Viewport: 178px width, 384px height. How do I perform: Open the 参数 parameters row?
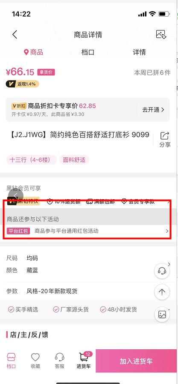pyautogui.click(x=88, y=291)
